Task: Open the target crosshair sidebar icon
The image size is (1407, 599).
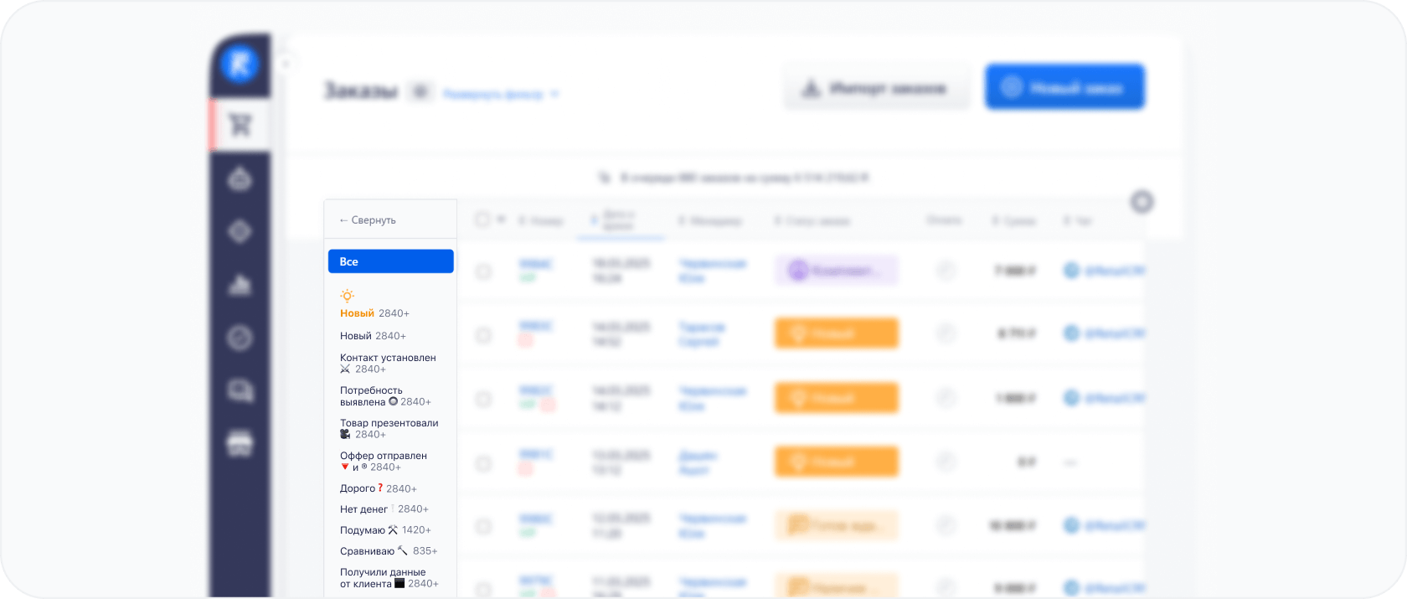Action: (x=240, y=231)
